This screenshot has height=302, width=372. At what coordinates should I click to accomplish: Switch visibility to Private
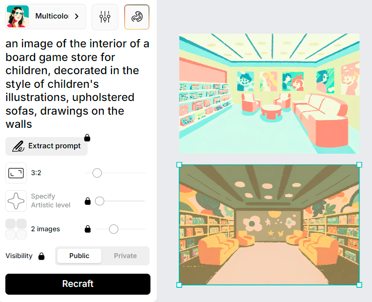pyautogui.click(x=125, y=256)
